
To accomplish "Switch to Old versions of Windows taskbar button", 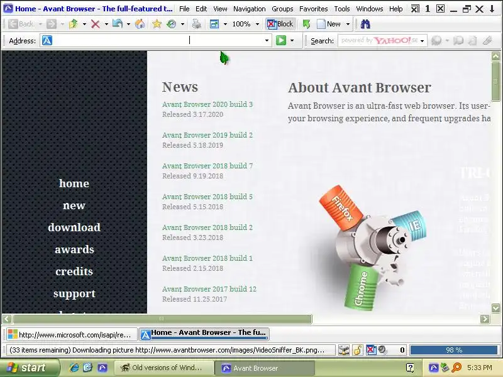I will 163,368.
